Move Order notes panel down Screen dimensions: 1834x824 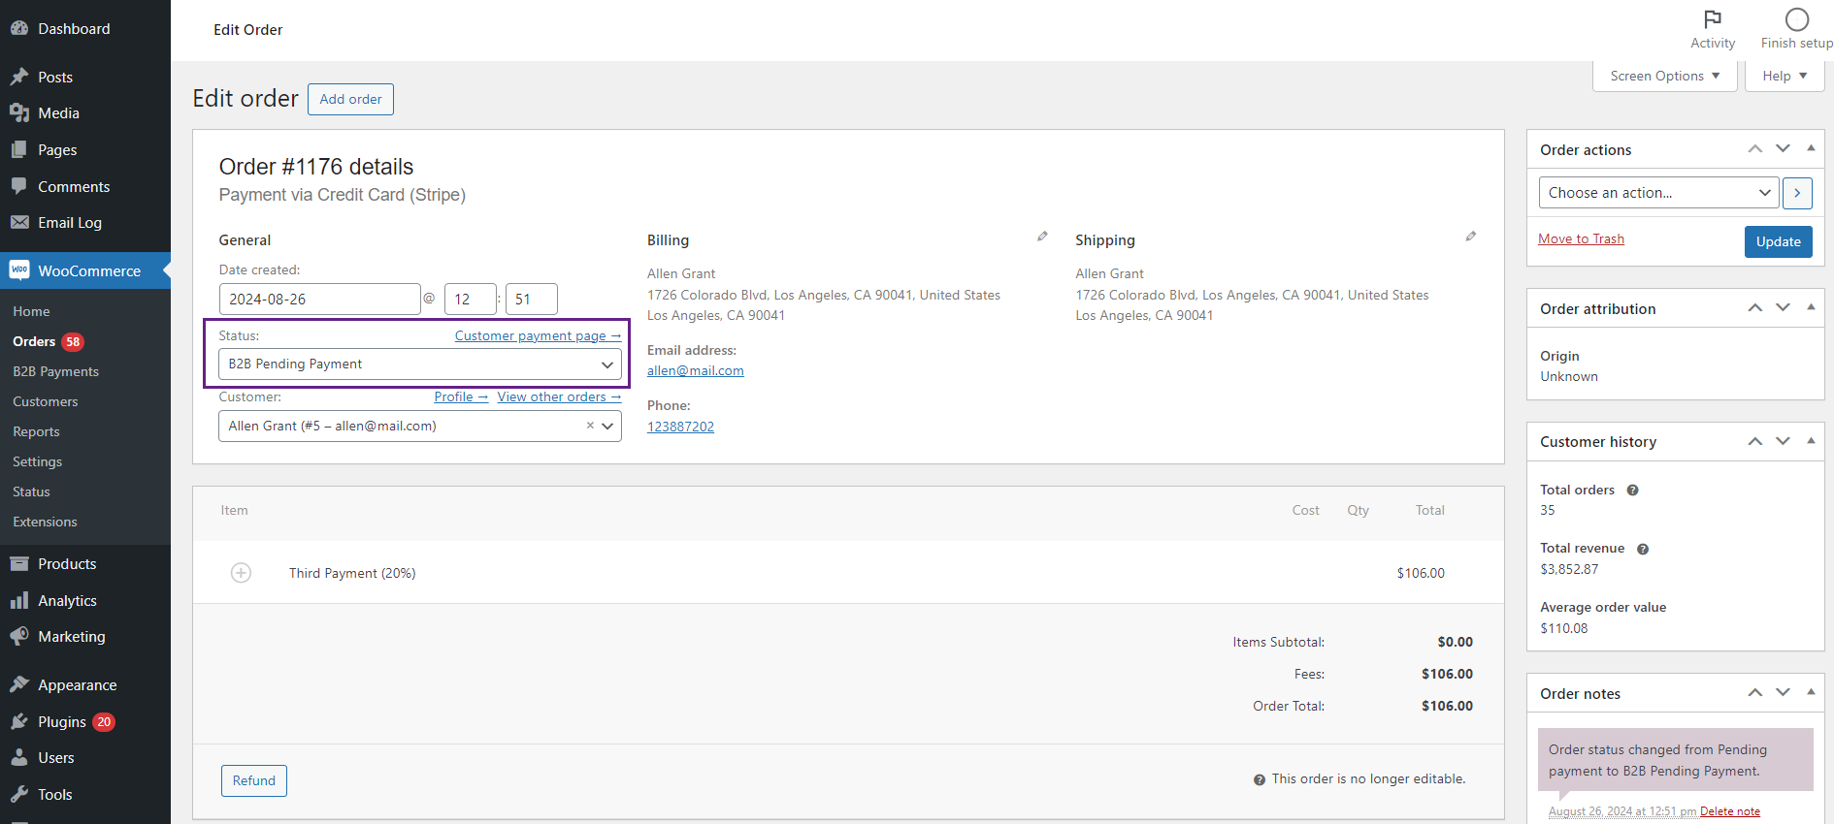coord(1783,693)
